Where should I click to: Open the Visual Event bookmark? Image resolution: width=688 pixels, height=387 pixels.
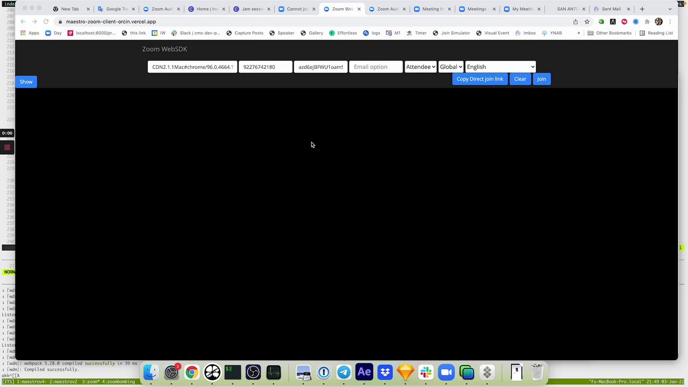coord(492,33)
